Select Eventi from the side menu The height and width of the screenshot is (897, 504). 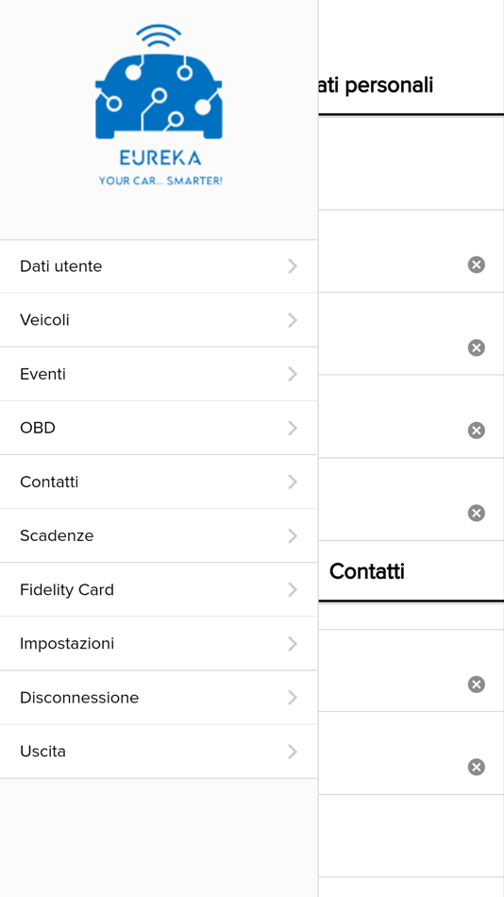(x=159, y=374)
